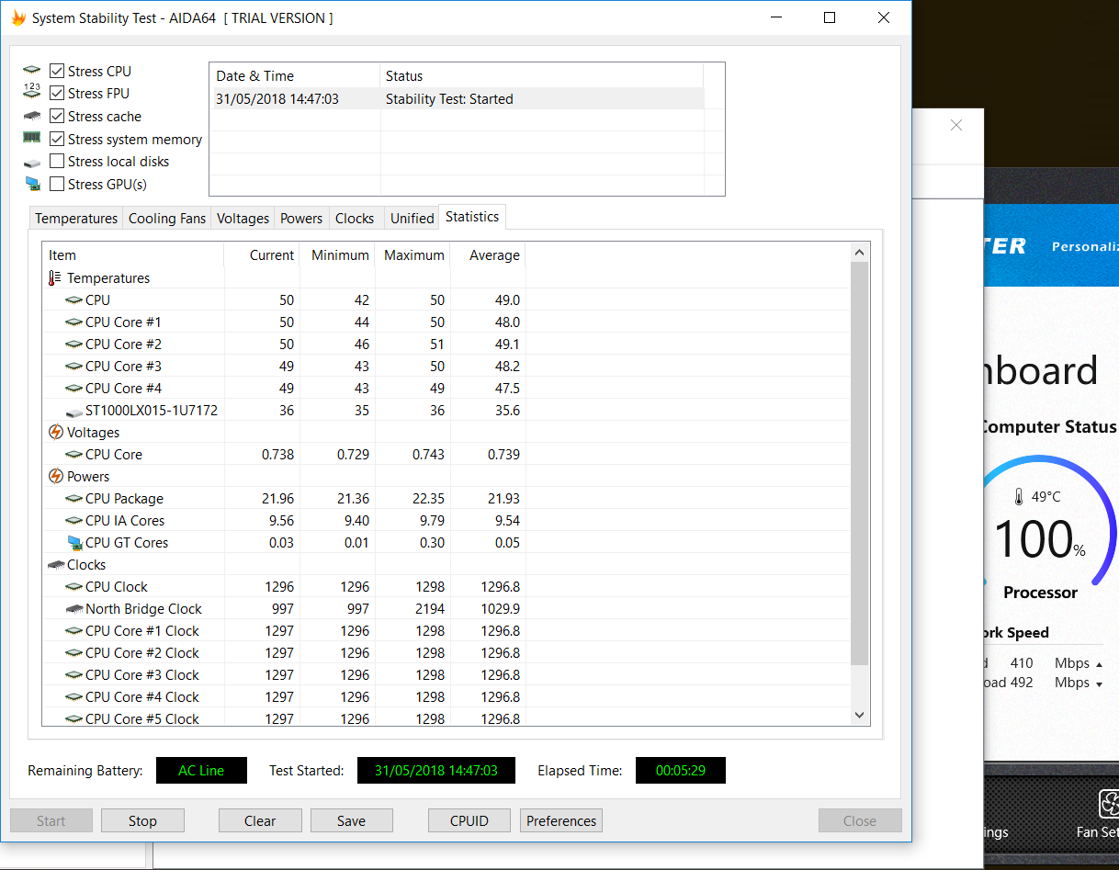Click the fan settings icon in background window

pos(1109,805)
